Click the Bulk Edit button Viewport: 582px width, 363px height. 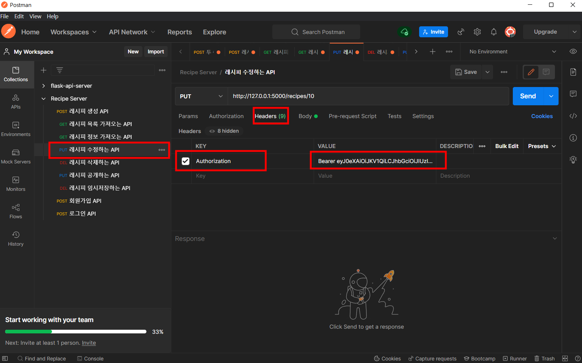pos(507,146)
